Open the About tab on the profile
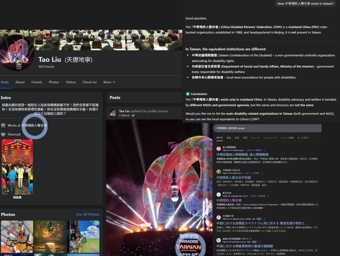The width and height of the screenshot is (340, 256). tap(20, 82)
